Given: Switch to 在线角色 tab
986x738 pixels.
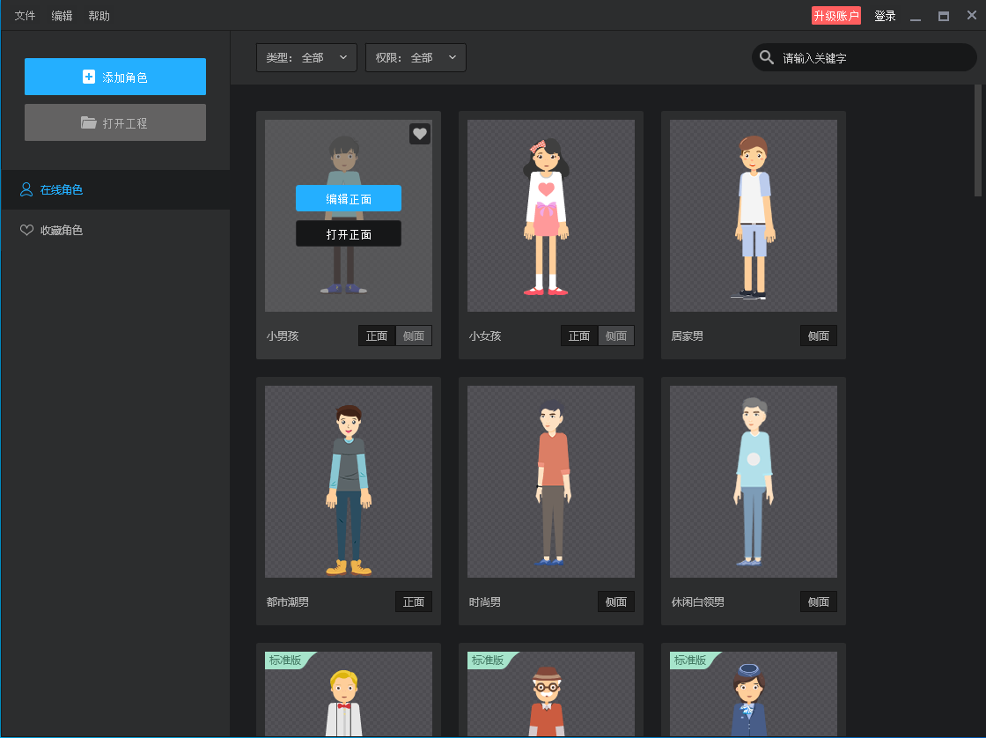Looking at the screenshot, I should [115, 189].
